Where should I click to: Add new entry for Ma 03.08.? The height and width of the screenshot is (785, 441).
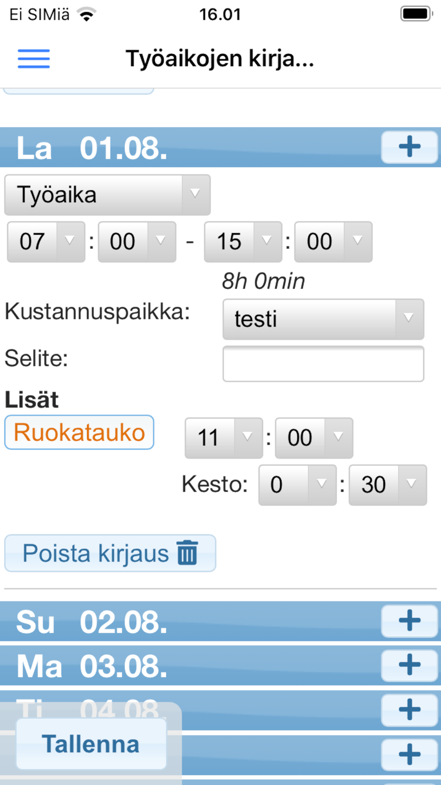click(x=409, y=665)
